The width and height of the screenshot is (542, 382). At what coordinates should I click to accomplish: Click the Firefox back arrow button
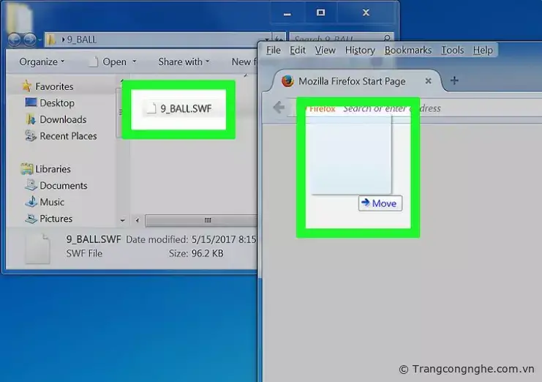279,108
